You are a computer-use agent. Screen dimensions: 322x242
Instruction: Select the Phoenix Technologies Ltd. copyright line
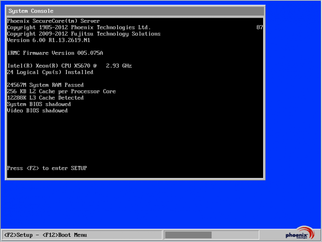(x=79, y=27)
